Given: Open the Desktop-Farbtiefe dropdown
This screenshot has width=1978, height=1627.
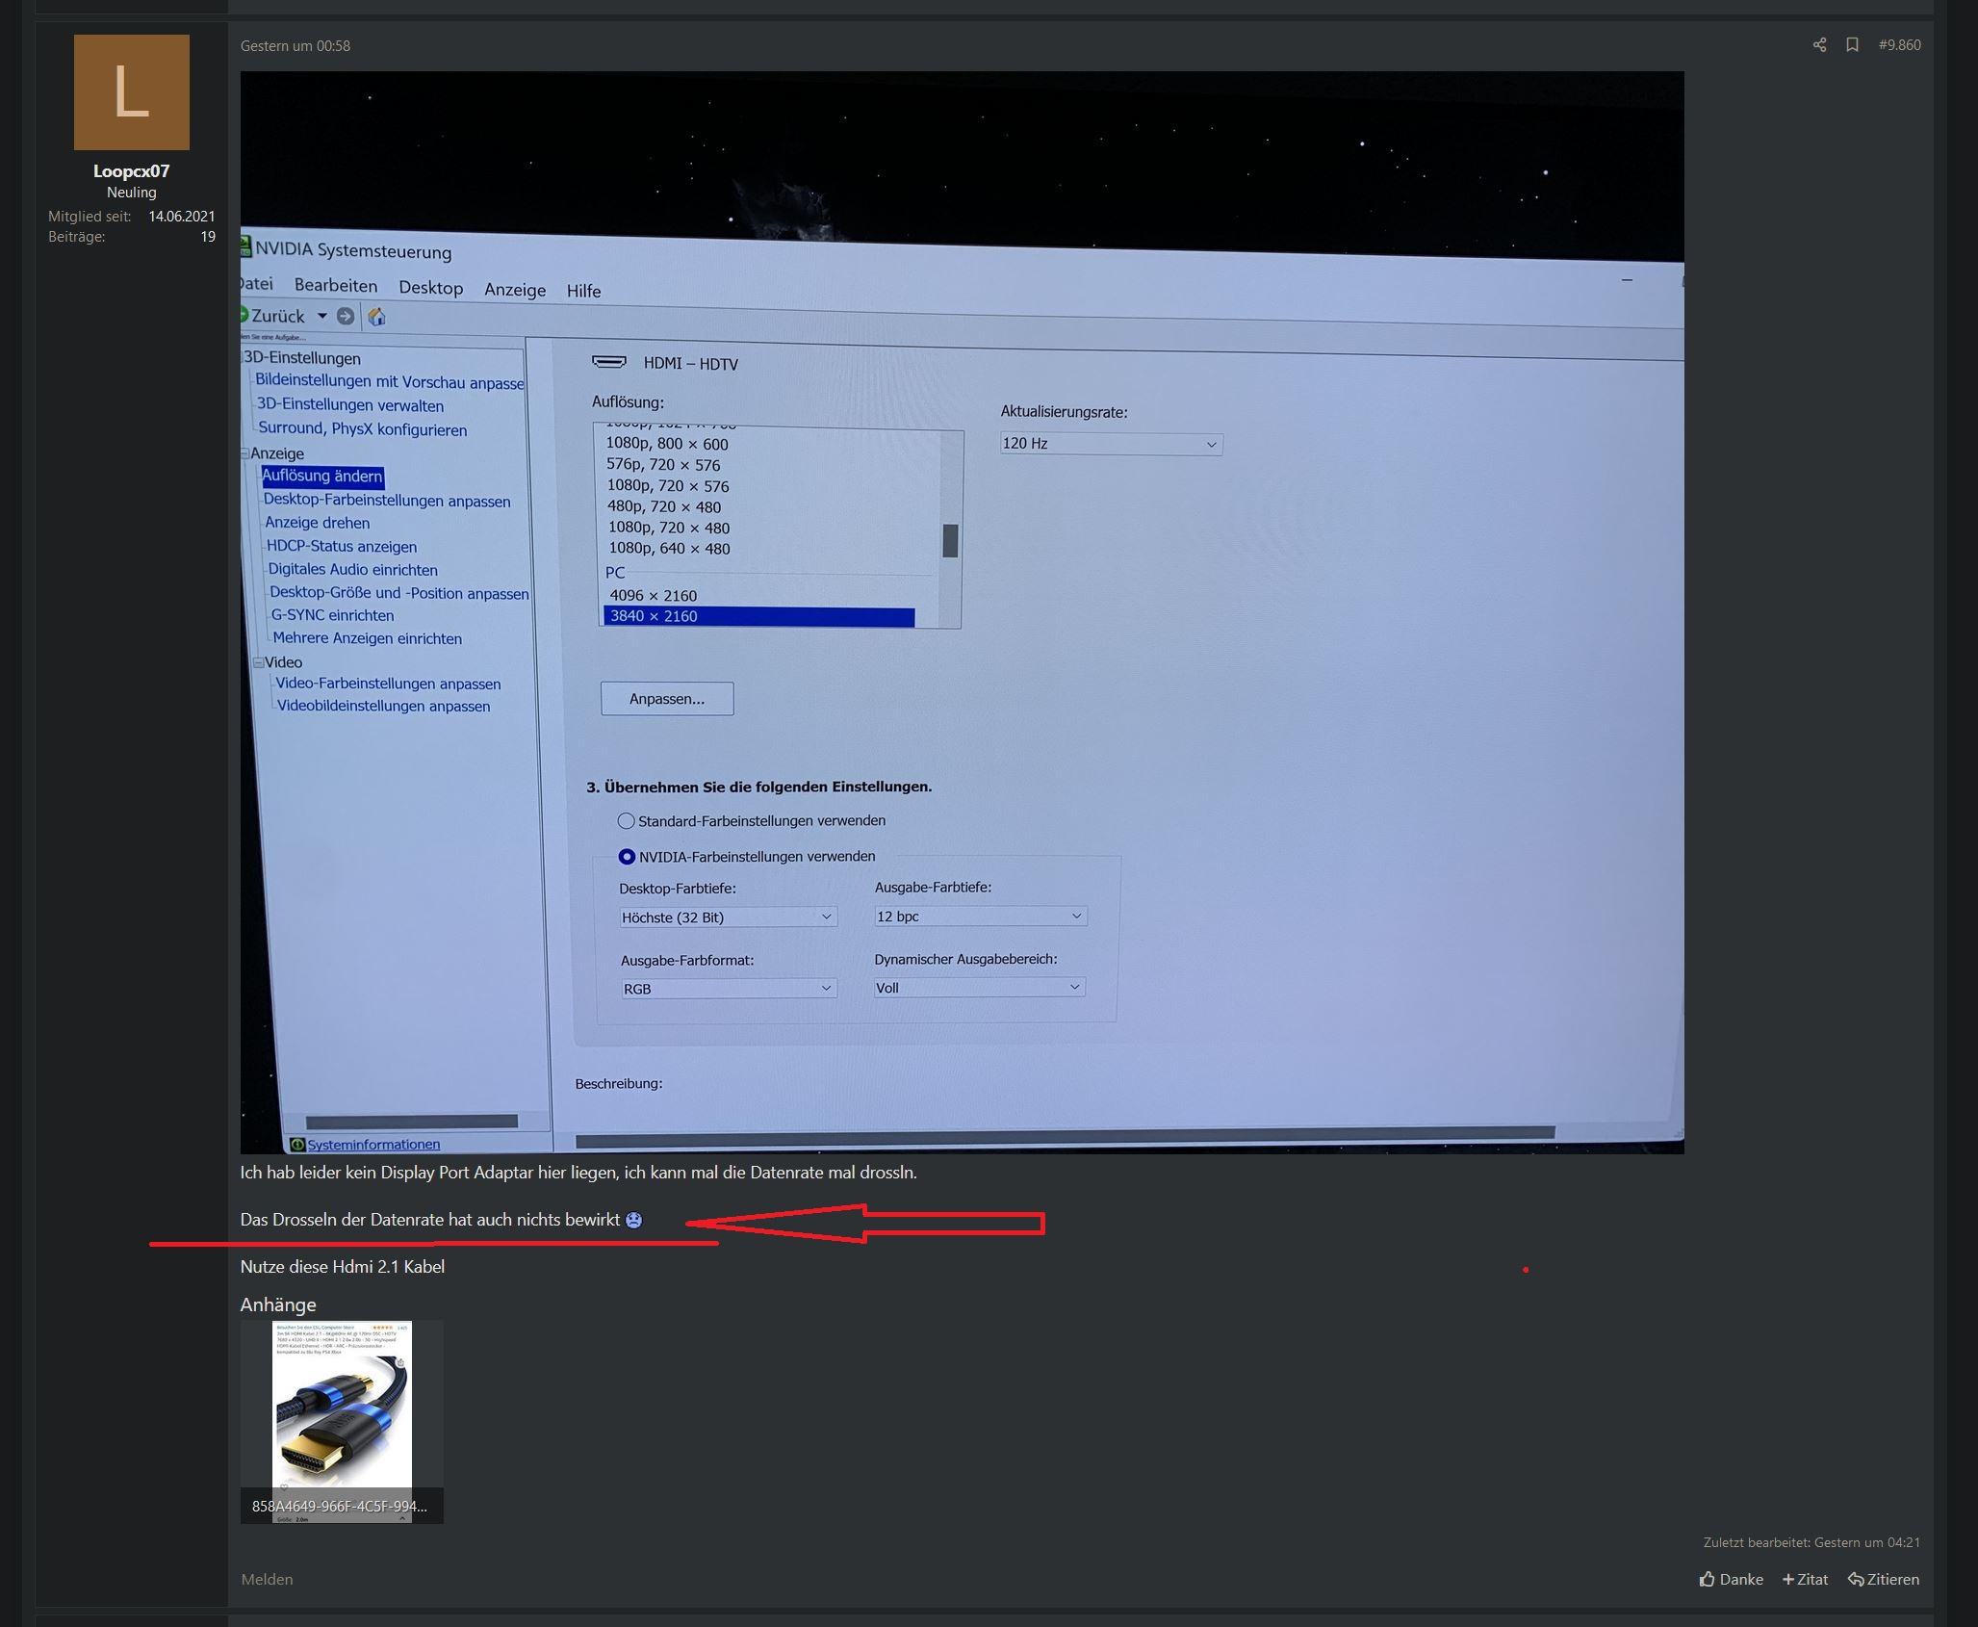Looking at the screenshot, I should pos(728,917).
